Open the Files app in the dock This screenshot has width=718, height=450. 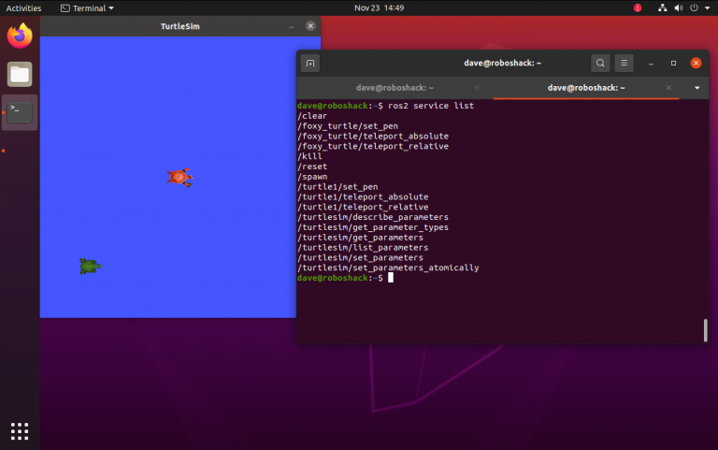pos(20,74)
